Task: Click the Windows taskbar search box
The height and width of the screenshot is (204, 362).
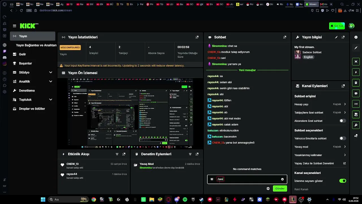Action: 68,199
